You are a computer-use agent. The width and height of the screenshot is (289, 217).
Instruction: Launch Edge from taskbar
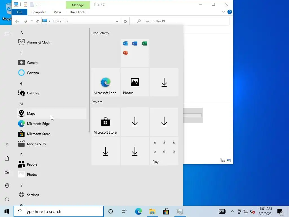click(138, 211)
